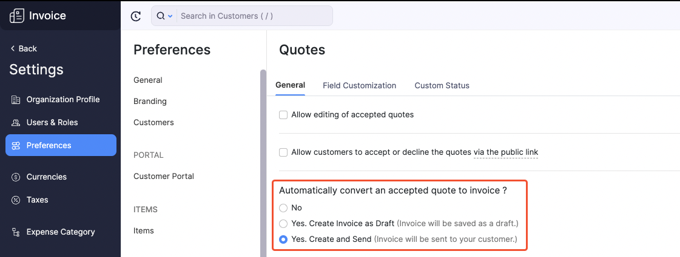Click the Search in Customers field
Screen dimensions: 680x257
tap(255, 16)
